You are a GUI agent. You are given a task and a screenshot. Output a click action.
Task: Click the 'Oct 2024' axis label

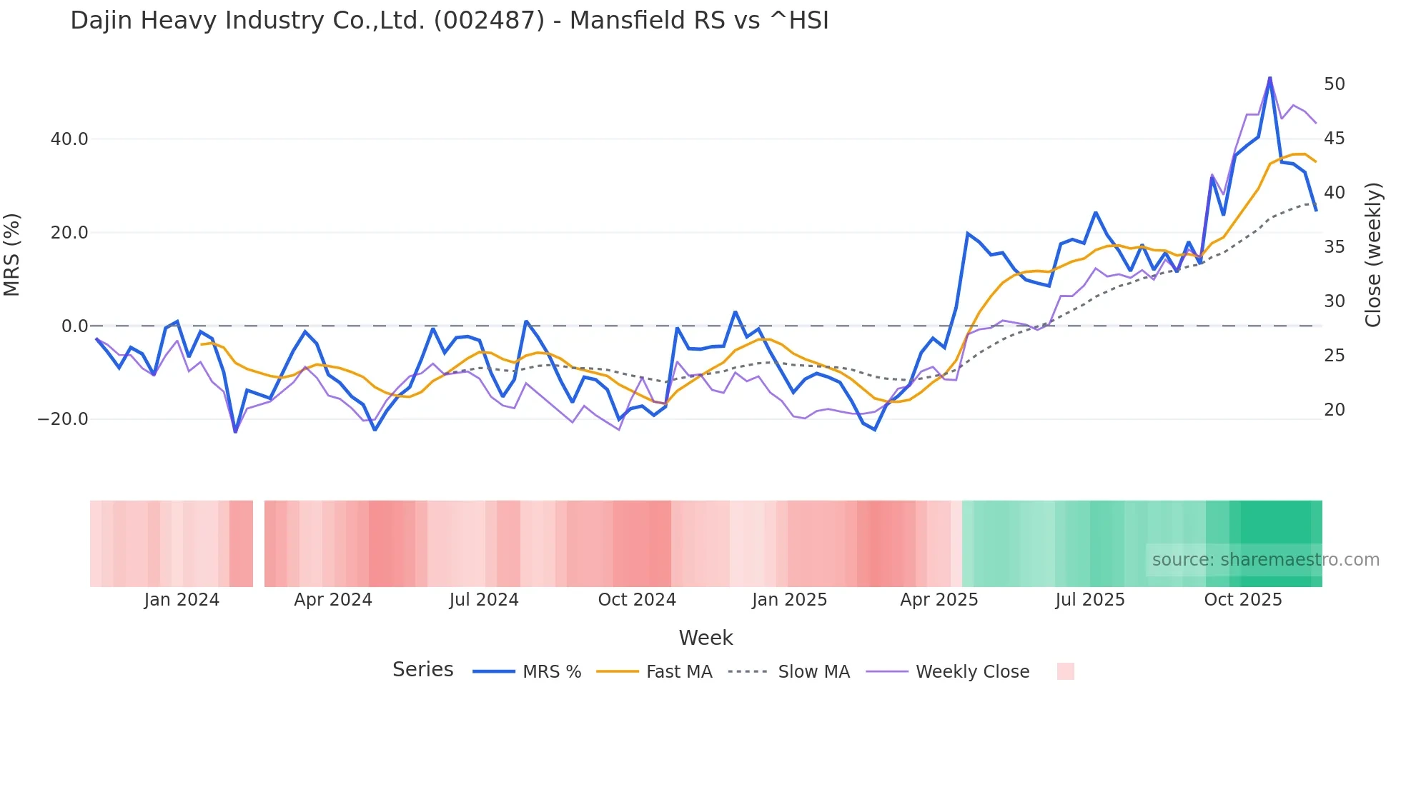click(x=637, y=600)
